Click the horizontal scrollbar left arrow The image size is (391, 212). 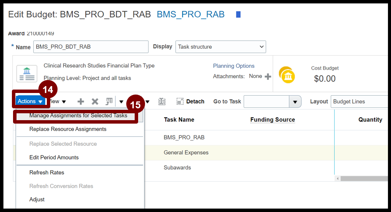(338, 178)
